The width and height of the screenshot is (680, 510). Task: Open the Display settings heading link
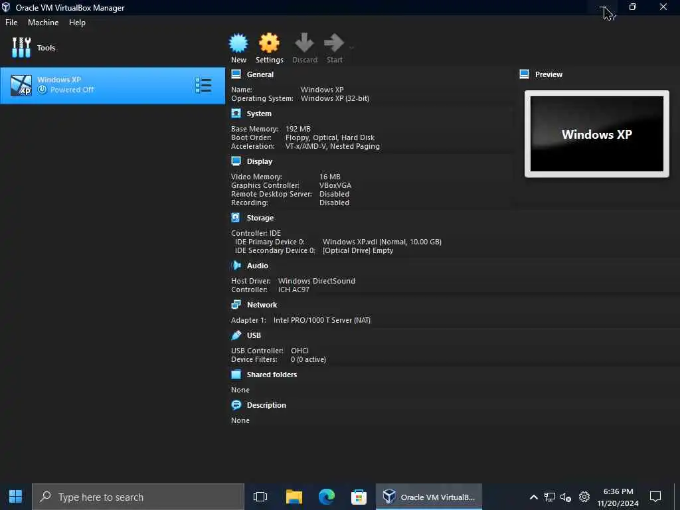click(260, 161)
